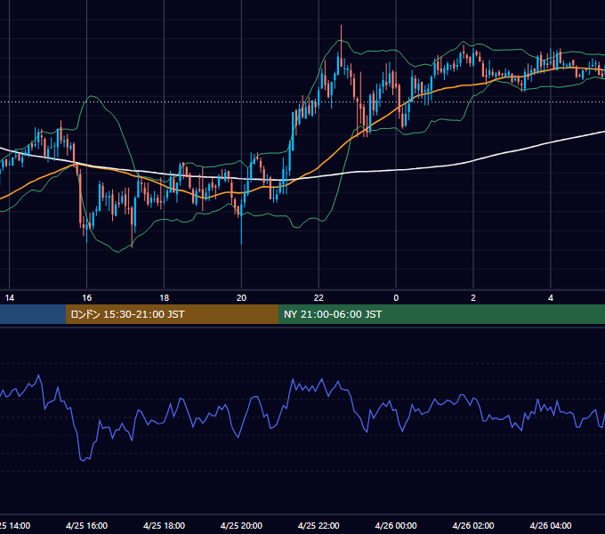Click the 4/26 00:00 label on the indicator axis

[x=396, y=525]
